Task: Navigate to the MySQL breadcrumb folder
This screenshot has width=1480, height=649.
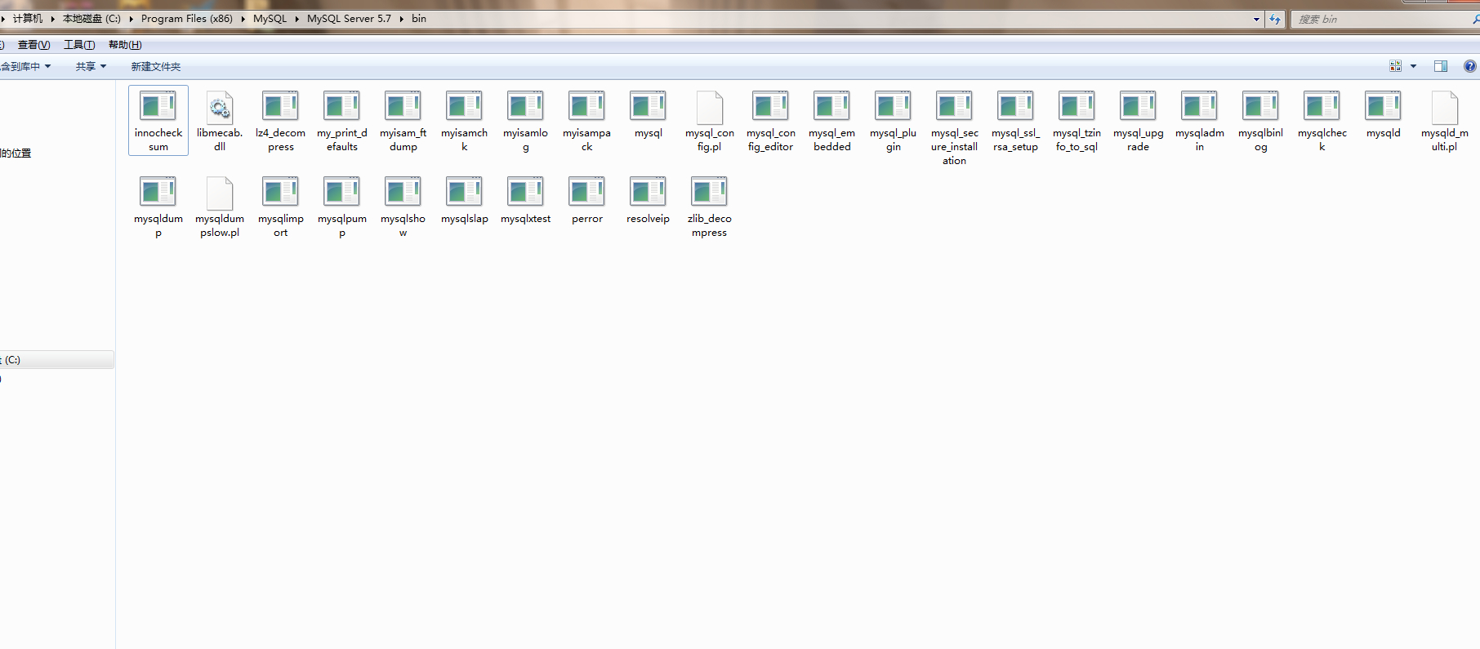Action: point(270,18)
